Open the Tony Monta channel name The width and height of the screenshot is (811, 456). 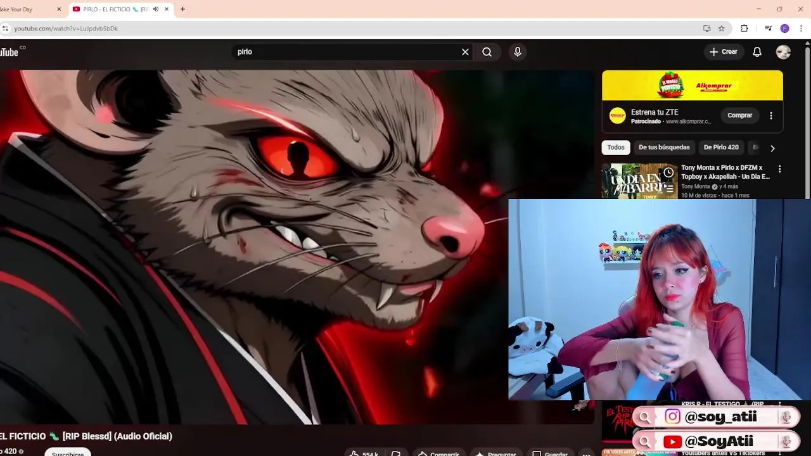[696, 187]
